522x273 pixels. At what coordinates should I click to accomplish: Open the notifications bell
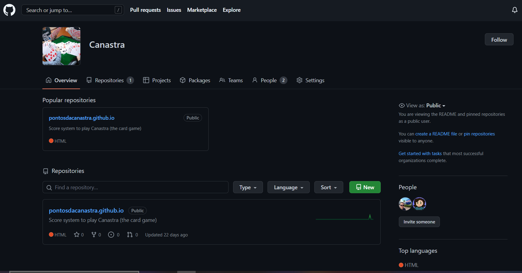click(515, 10)
